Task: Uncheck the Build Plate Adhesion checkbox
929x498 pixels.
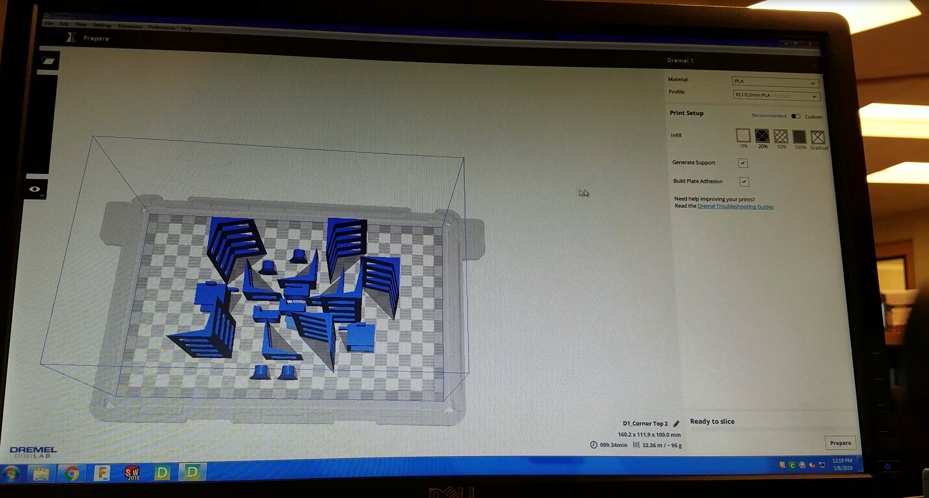Action: [x=744, y=181]
